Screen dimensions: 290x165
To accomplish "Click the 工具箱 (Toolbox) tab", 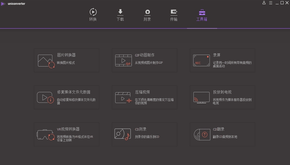I will [x=202, y=15].
